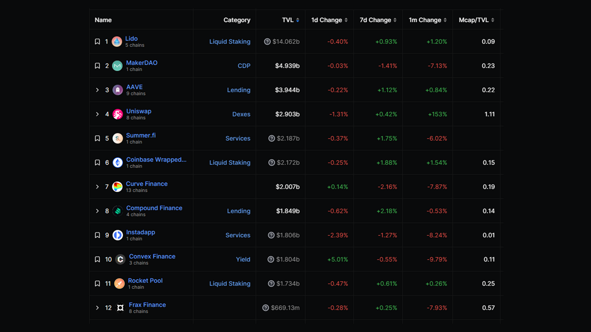This screenshot has height=332, width=591.
Task: Click the Rocket Pool logo icon
Action: point(119,284)
